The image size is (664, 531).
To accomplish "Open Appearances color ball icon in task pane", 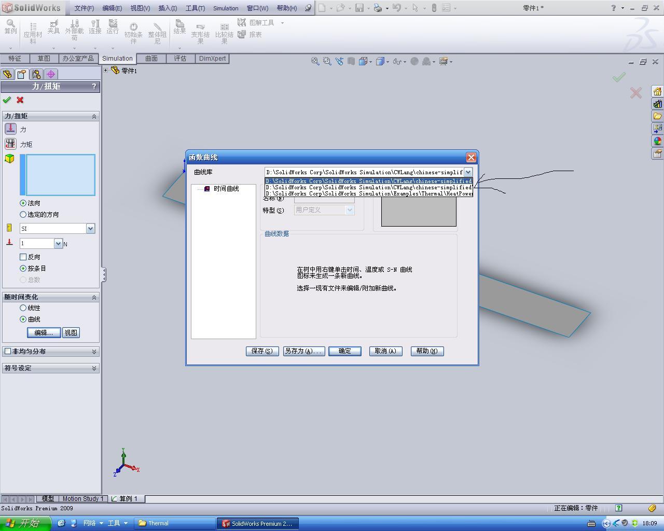I will (658, 141).
